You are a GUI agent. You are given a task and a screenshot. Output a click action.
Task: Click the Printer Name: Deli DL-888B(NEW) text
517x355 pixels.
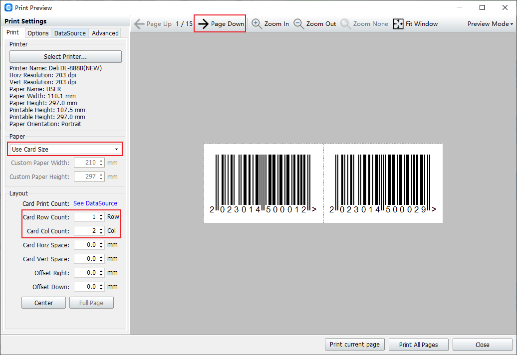(56, 68)
